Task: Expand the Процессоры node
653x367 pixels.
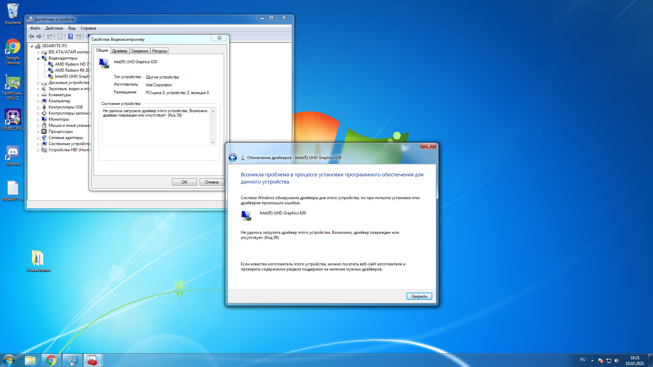Action: [38, 132]
